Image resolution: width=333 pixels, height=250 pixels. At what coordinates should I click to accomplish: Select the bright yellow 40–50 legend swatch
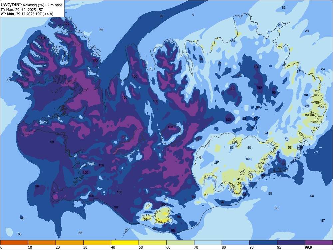tap(125, 243)
